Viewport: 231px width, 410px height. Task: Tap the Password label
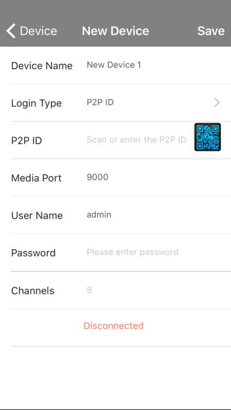34,253
